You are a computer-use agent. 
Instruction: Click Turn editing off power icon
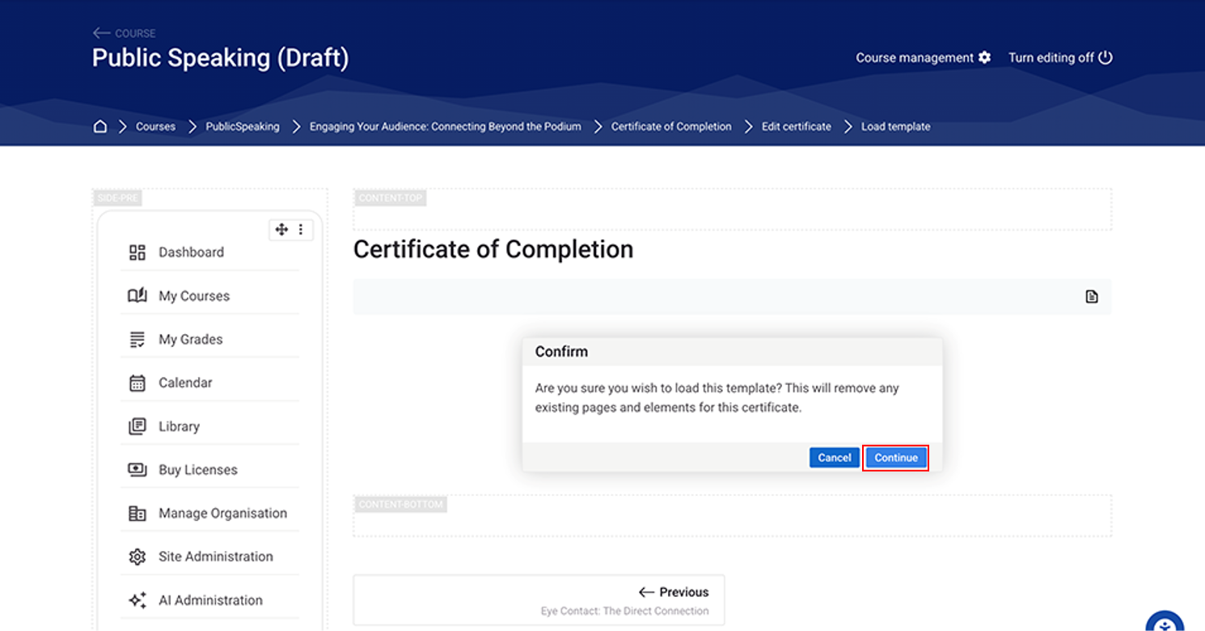click(1106, 57)
